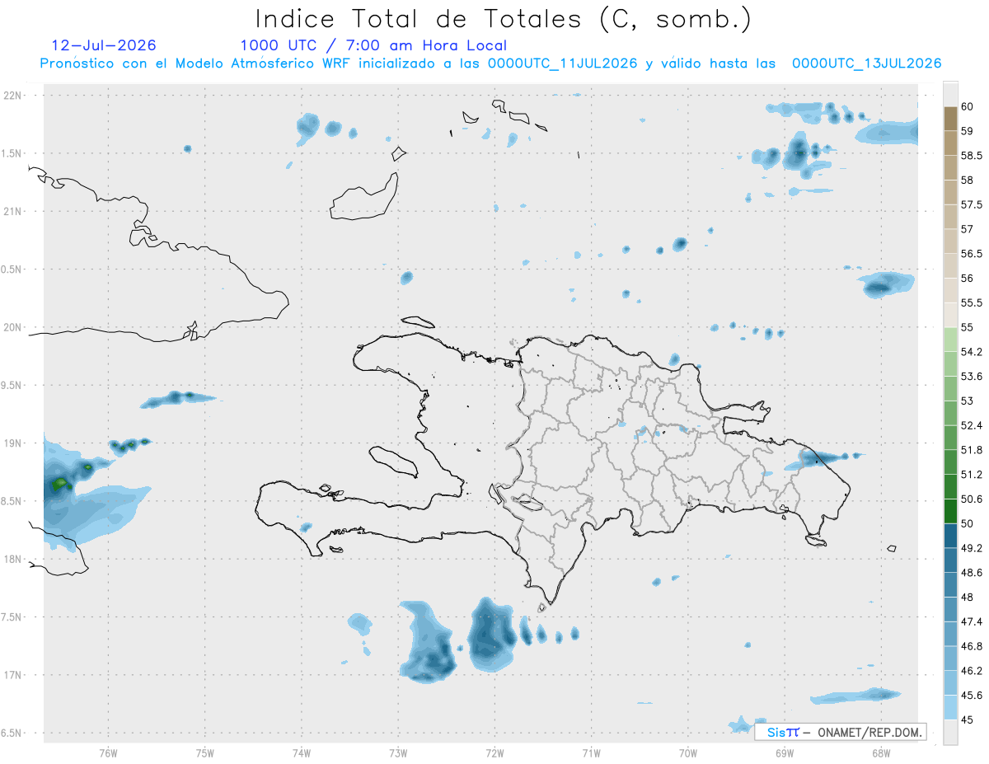Click the pale green swatch between 54.2 and 55
The height and width of the screenshot is (764, 989).
pyautogui.click(x=950, y=340)
